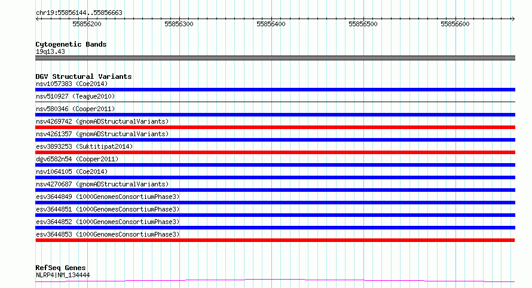Click the blue bar under nsv1064105
The height and width of the screenshot is (288, 532).
[x=275, y=177]
